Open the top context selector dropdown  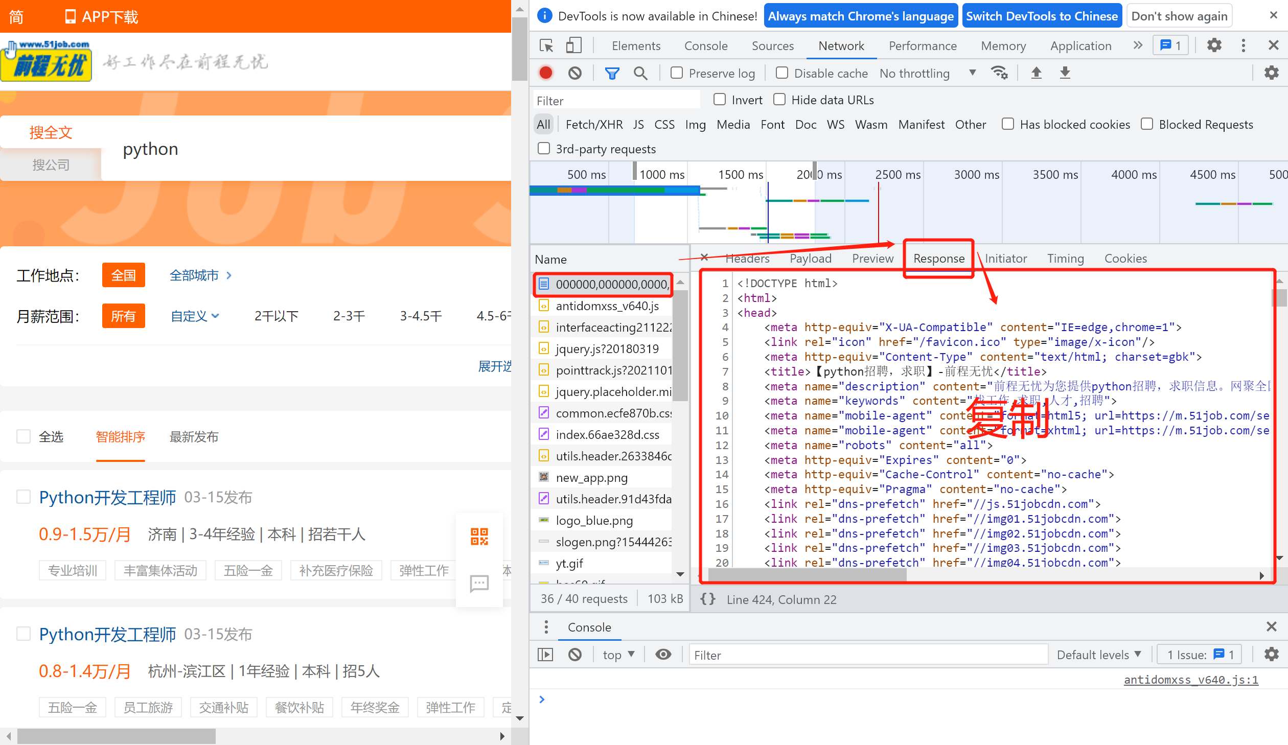click(618, 655)
